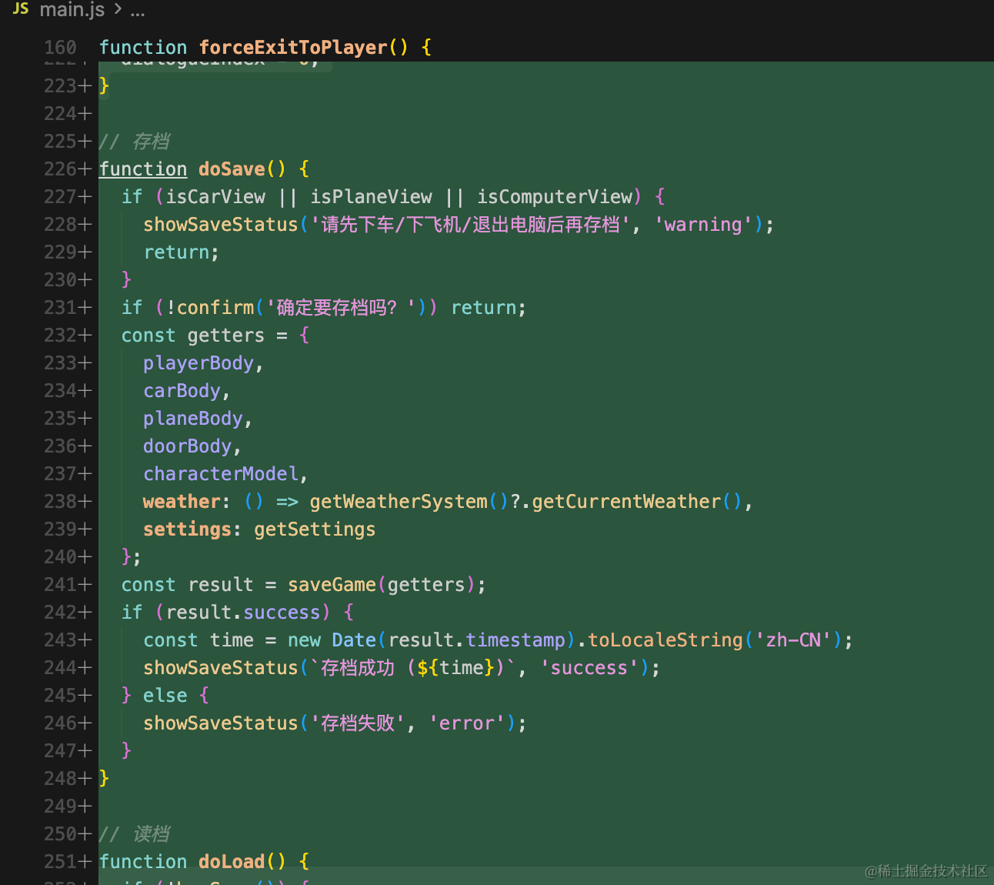Click the 'error' string literal

point(467,723)
